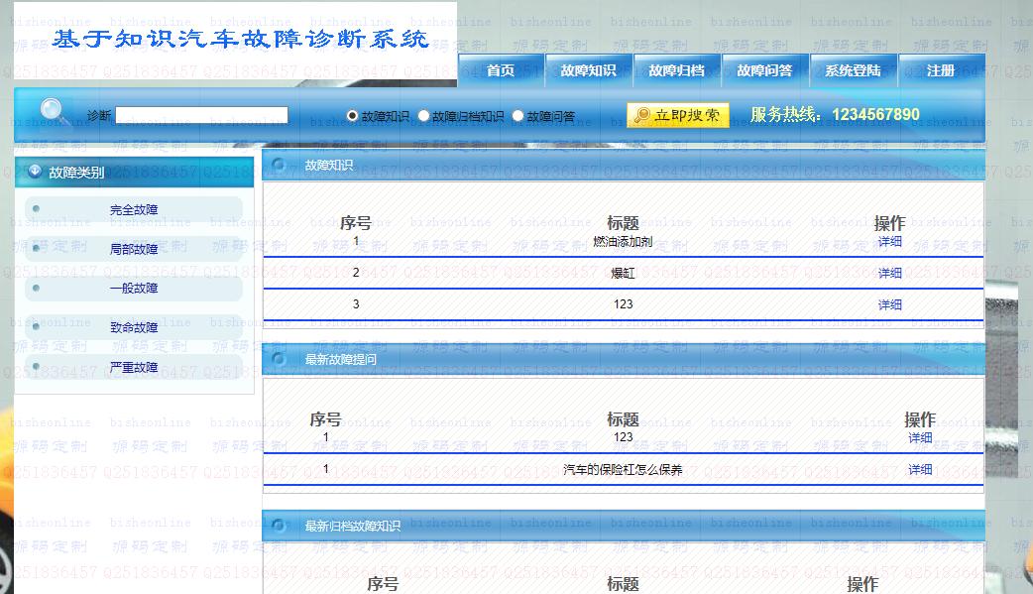Click the magnifier icon in search bar
Image resolution: width=1033 pixels, height=594 pixels.
(52, 111)
